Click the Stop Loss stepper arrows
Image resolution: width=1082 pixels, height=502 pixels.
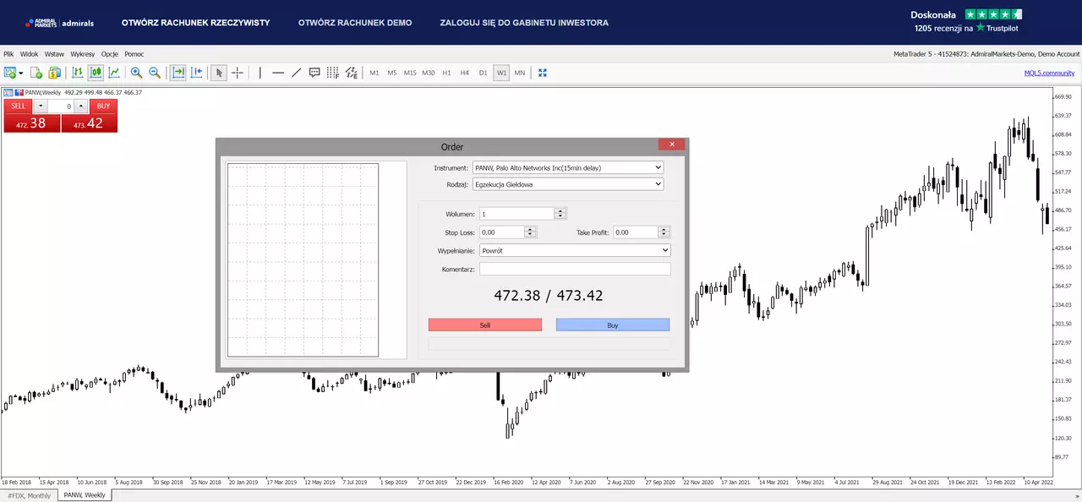[x=530, y=232]
